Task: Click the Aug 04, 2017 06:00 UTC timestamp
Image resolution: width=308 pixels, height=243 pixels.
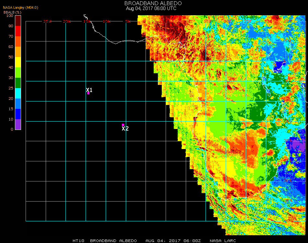Action: 151,8
